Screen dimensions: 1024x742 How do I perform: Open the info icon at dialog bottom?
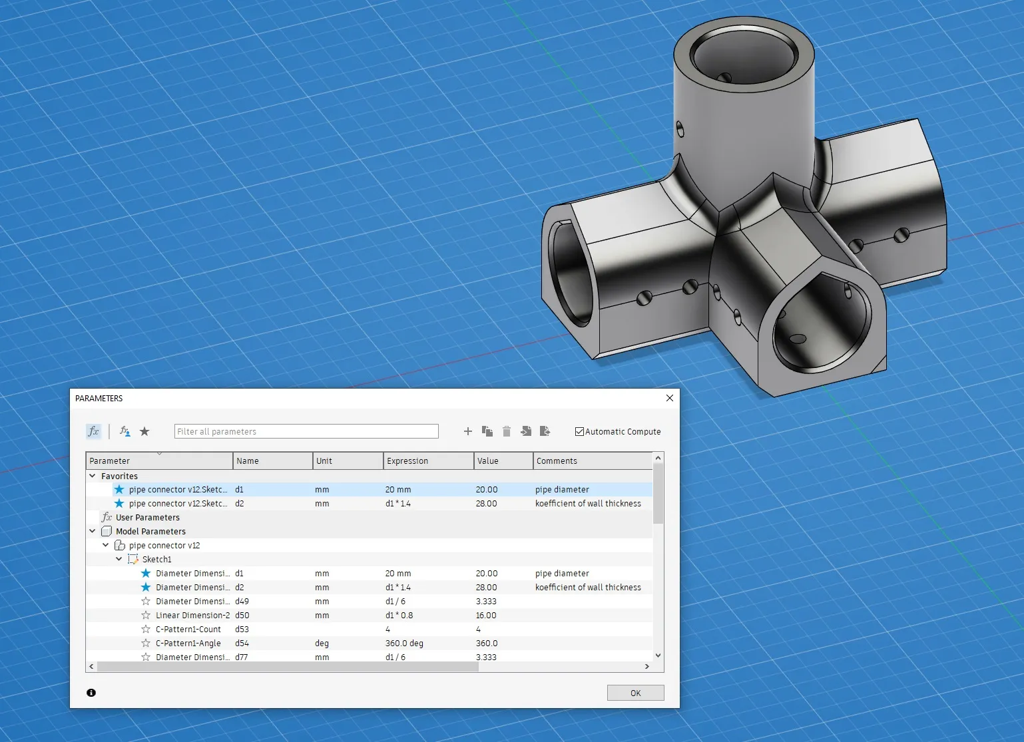pyautogui.click(x=91, y=693)
